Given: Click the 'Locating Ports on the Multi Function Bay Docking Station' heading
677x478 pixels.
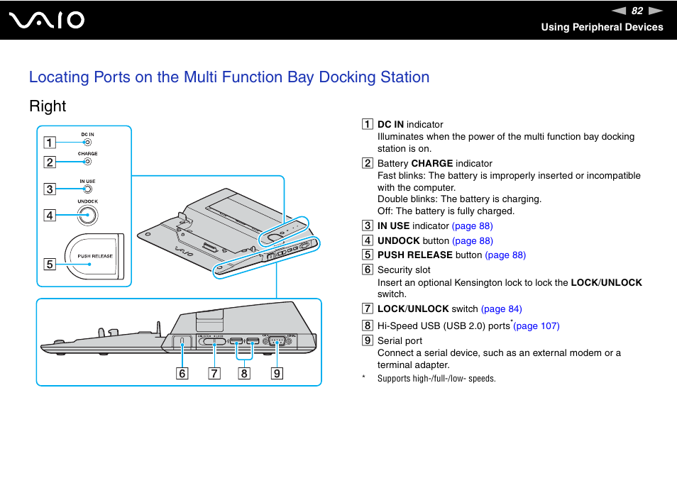Looking at the screenshot, I should [x=229, y=77].
